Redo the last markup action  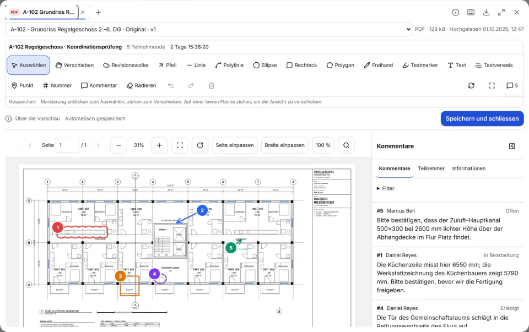click(x=191, y=85)
